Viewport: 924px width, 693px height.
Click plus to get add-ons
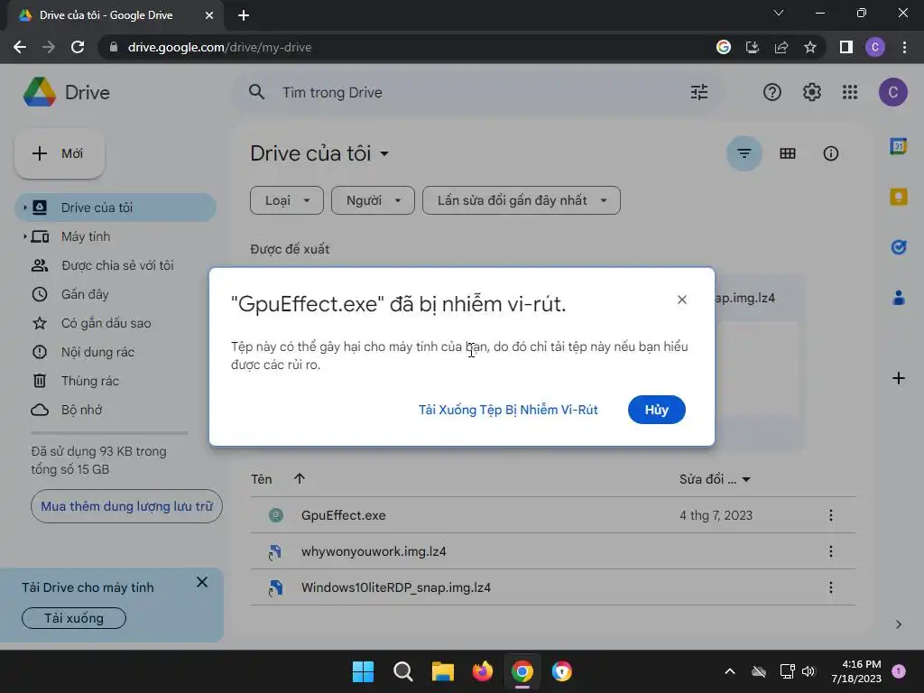coord(898,378)
